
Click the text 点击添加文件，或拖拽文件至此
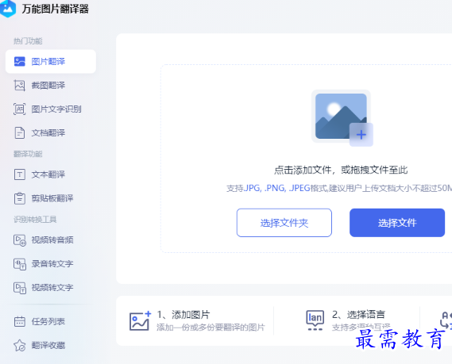(341, 170)
